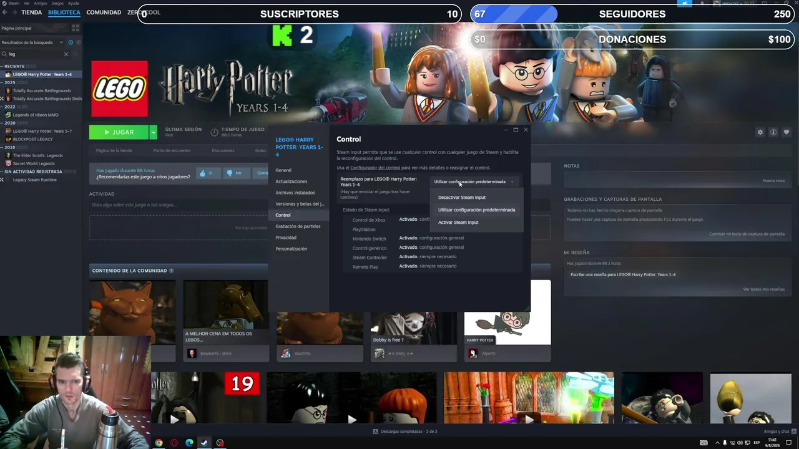Image resolution: width=799 pixels, height=449 pixels.
Task: Open Microsoft Edge from the taskbar
Action: pos(189,443)
